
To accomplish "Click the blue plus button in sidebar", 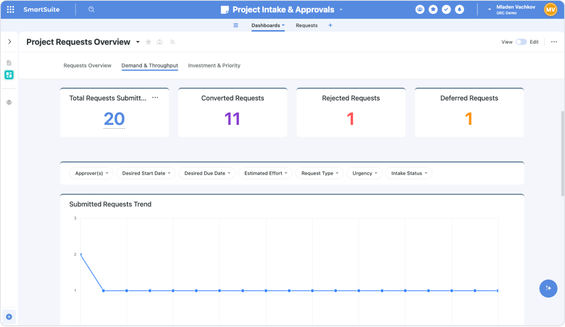I will coord(9,317).
